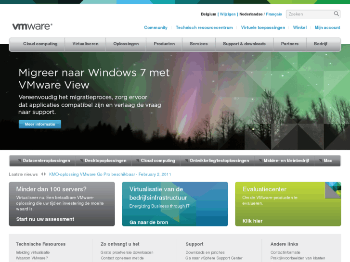The image size is (350, 262).
Task: Open the Partners menu
Action: pyautogui.click(x=289, y=44)
